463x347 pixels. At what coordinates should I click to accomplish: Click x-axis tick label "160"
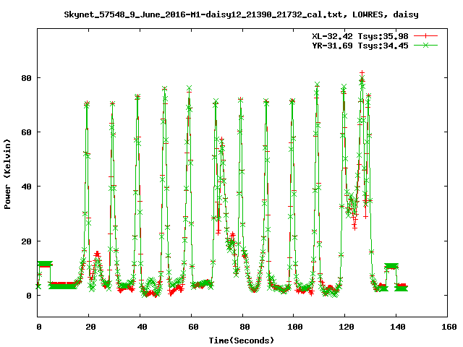click(x=449, y=327)
